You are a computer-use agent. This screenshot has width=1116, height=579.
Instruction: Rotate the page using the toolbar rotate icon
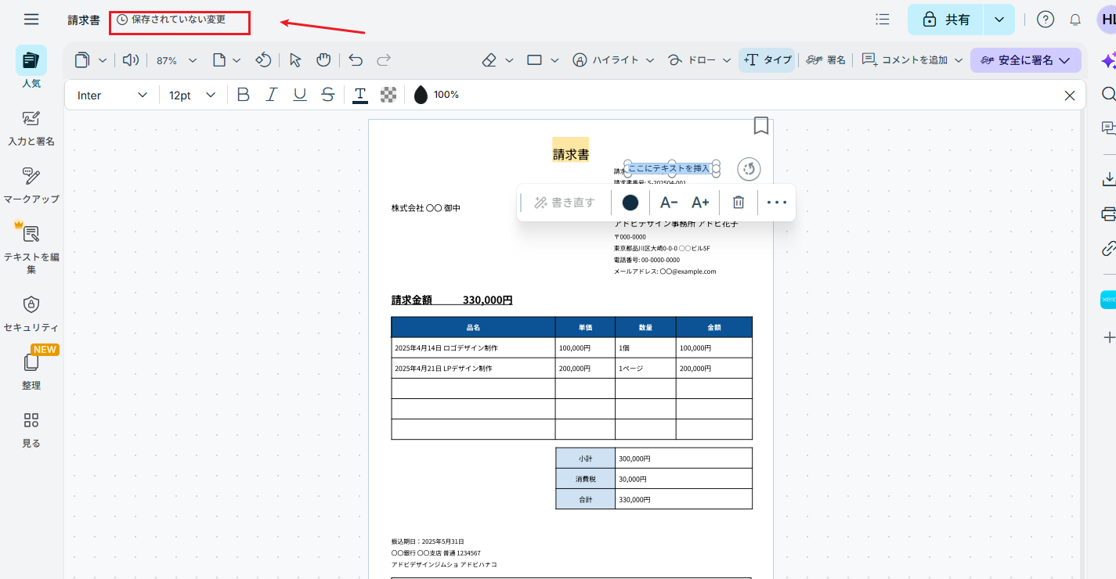[264, 60]
